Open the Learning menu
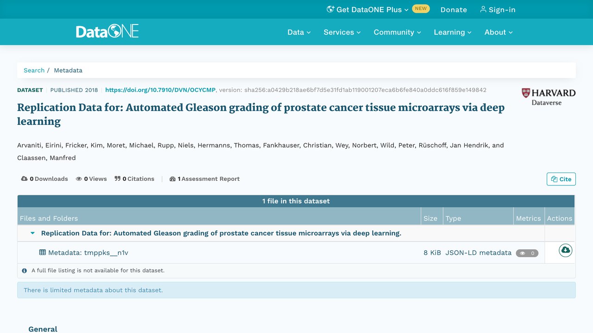The image size is (593, 333). click(x=453, y=32)
